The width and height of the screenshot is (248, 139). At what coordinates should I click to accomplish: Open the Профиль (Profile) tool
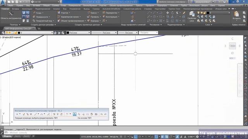click(94, 17)
